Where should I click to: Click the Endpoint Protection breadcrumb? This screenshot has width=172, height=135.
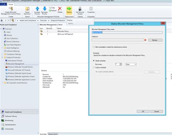(x=58, y=21)
